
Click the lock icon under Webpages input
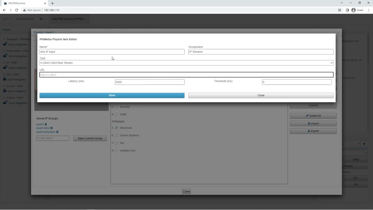(x=5, y=44)
